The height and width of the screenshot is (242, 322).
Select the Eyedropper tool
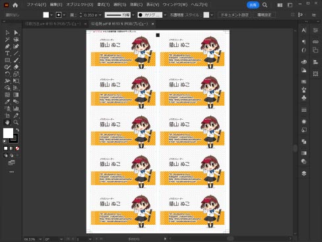click(7, 102)
